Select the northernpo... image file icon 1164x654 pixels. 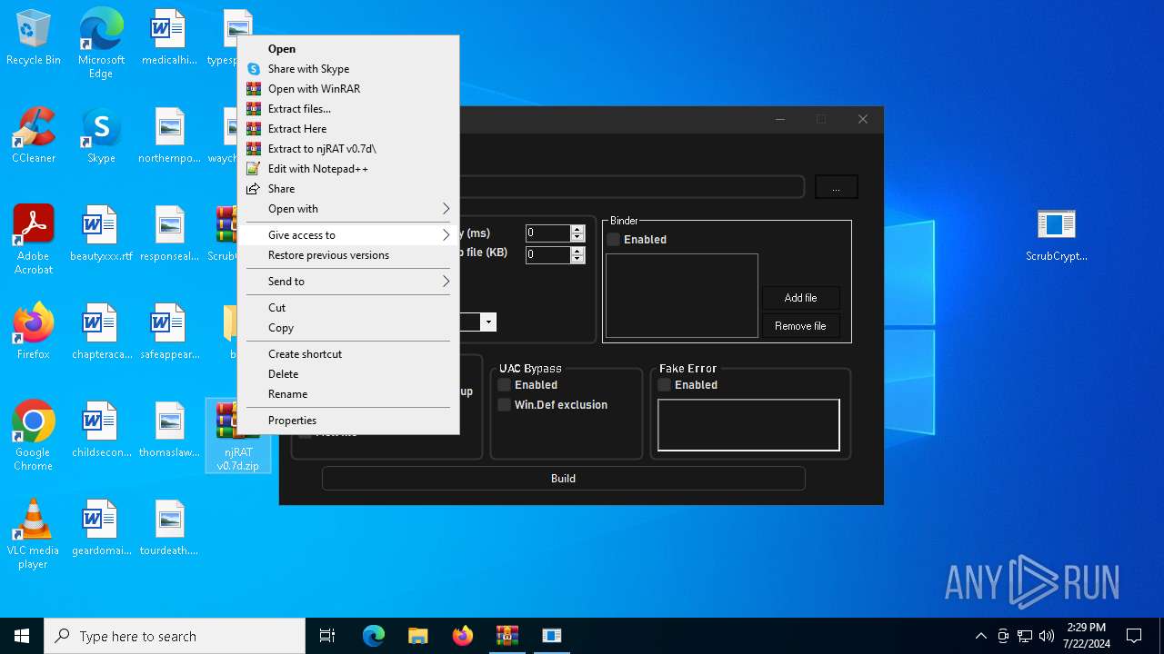pos(169,136)
